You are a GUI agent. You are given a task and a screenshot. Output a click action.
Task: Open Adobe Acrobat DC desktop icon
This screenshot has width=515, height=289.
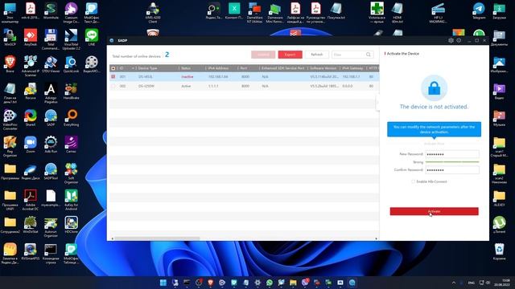[31, 200]
